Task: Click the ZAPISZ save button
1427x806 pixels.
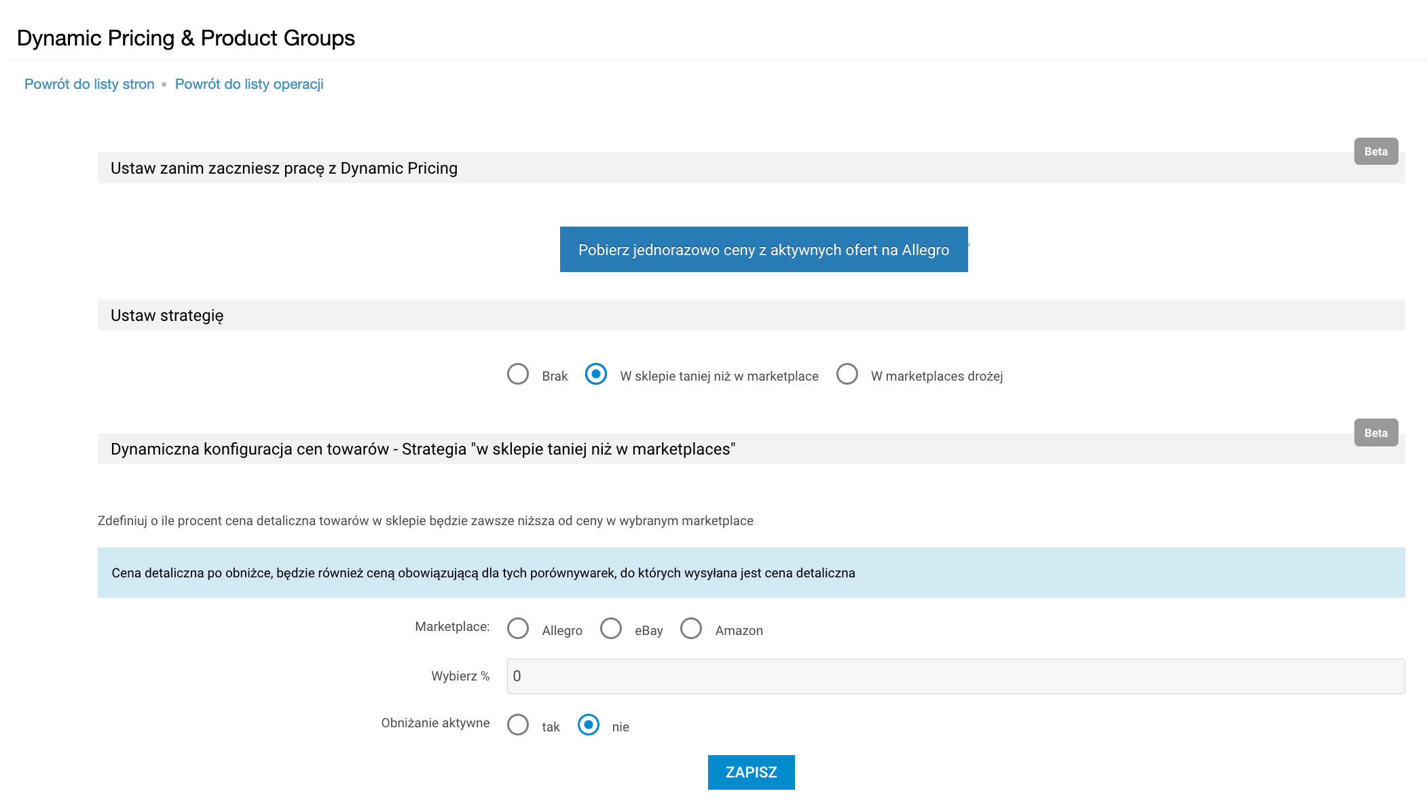Action: coord(751,772)
